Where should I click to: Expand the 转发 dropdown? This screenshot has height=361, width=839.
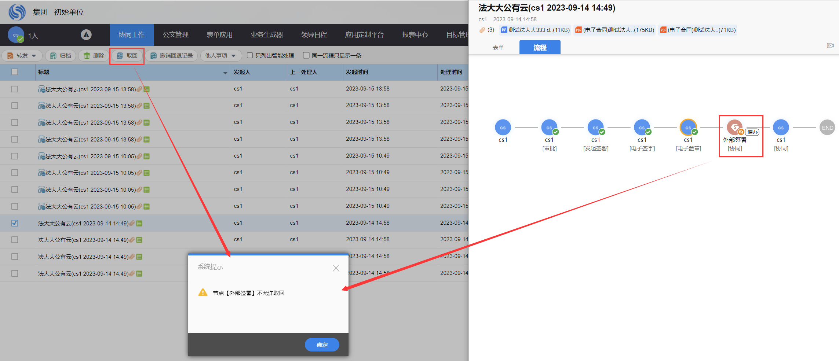tap(34, 56)
